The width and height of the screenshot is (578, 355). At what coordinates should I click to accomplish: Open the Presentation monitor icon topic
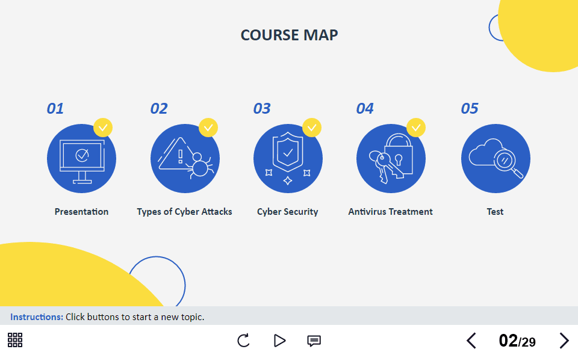coord(81,159)
